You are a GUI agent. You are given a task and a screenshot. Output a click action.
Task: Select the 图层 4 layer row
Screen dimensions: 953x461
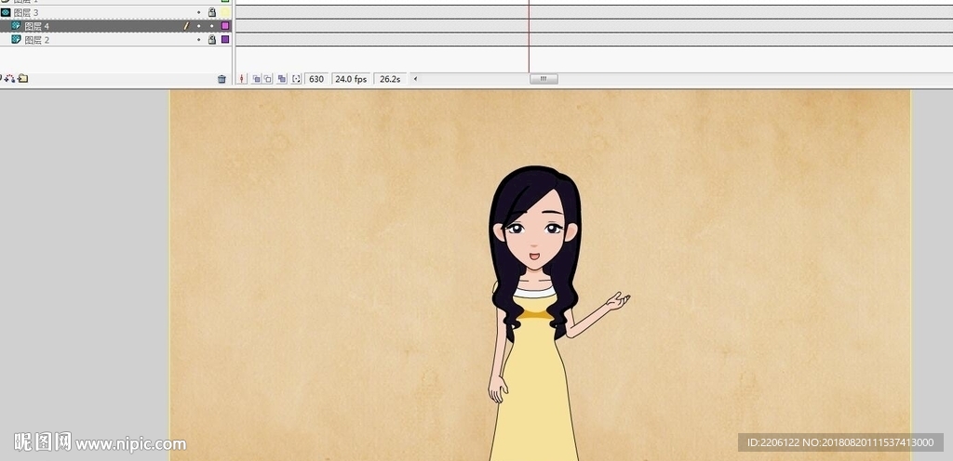115,25
